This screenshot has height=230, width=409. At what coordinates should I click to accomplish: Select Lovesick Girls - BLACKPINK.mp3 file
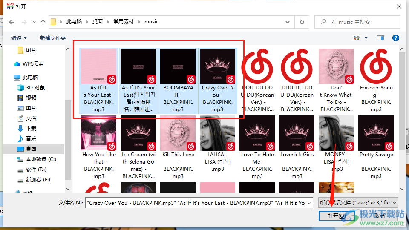[297, 148]
